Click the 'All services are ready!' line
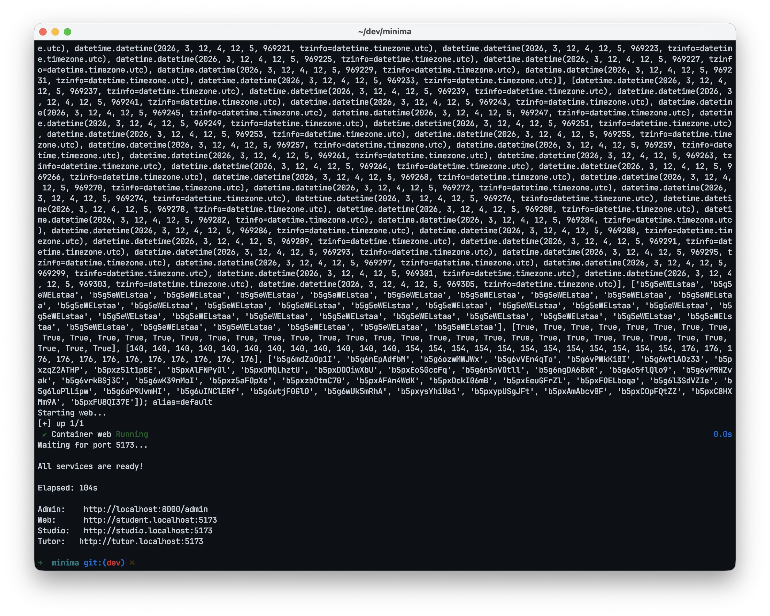 click(x=90, y=466)
